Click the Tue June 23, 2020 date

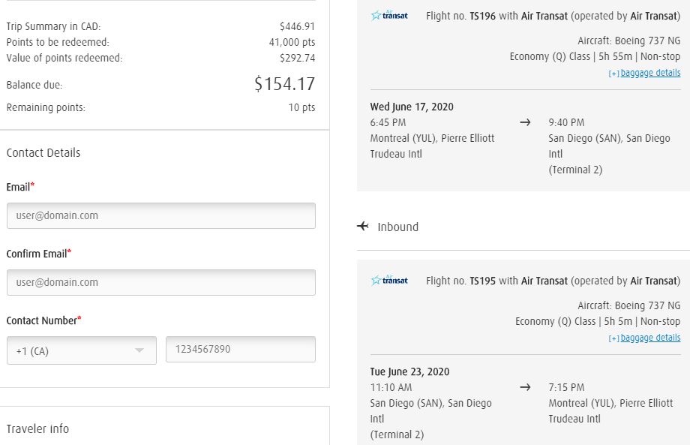coord(409,371)
